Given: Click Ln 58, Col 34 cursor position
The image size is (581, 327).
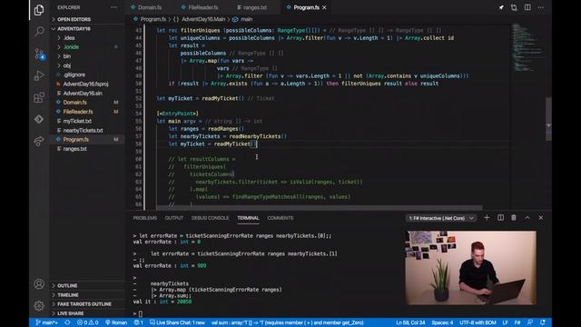Looking at the screenshot, I should coord(410,322).
